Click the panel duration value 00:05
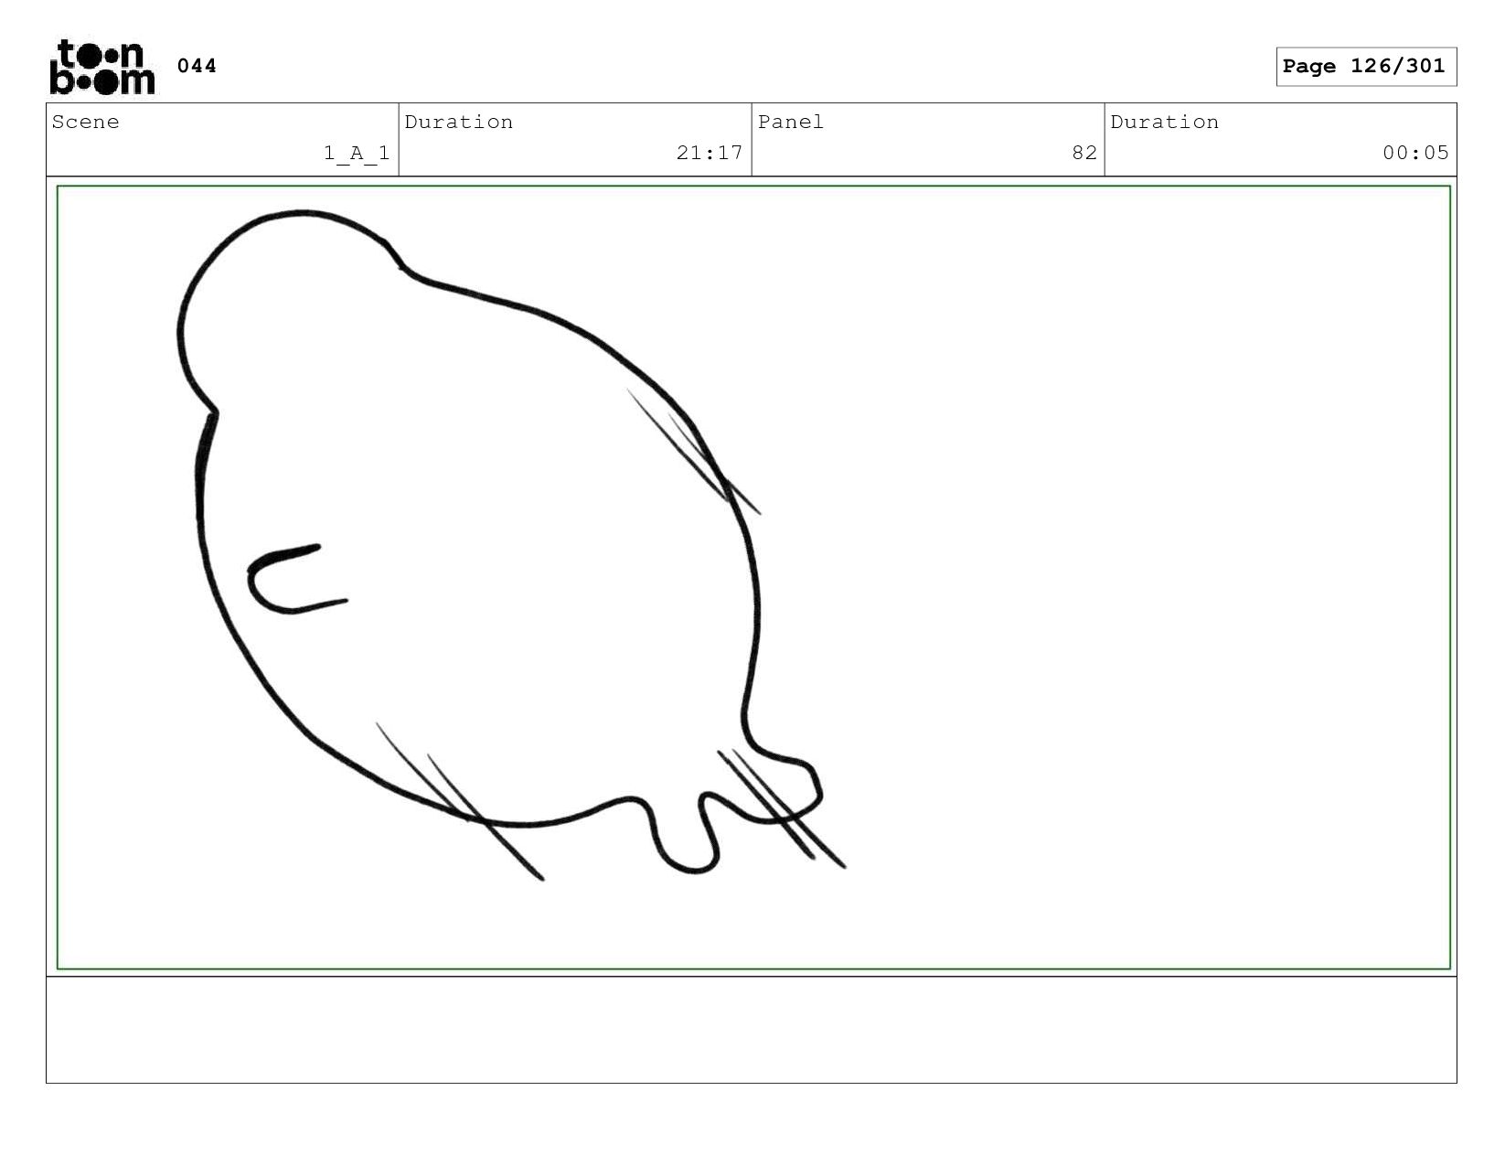 (x=1415, y=153)
